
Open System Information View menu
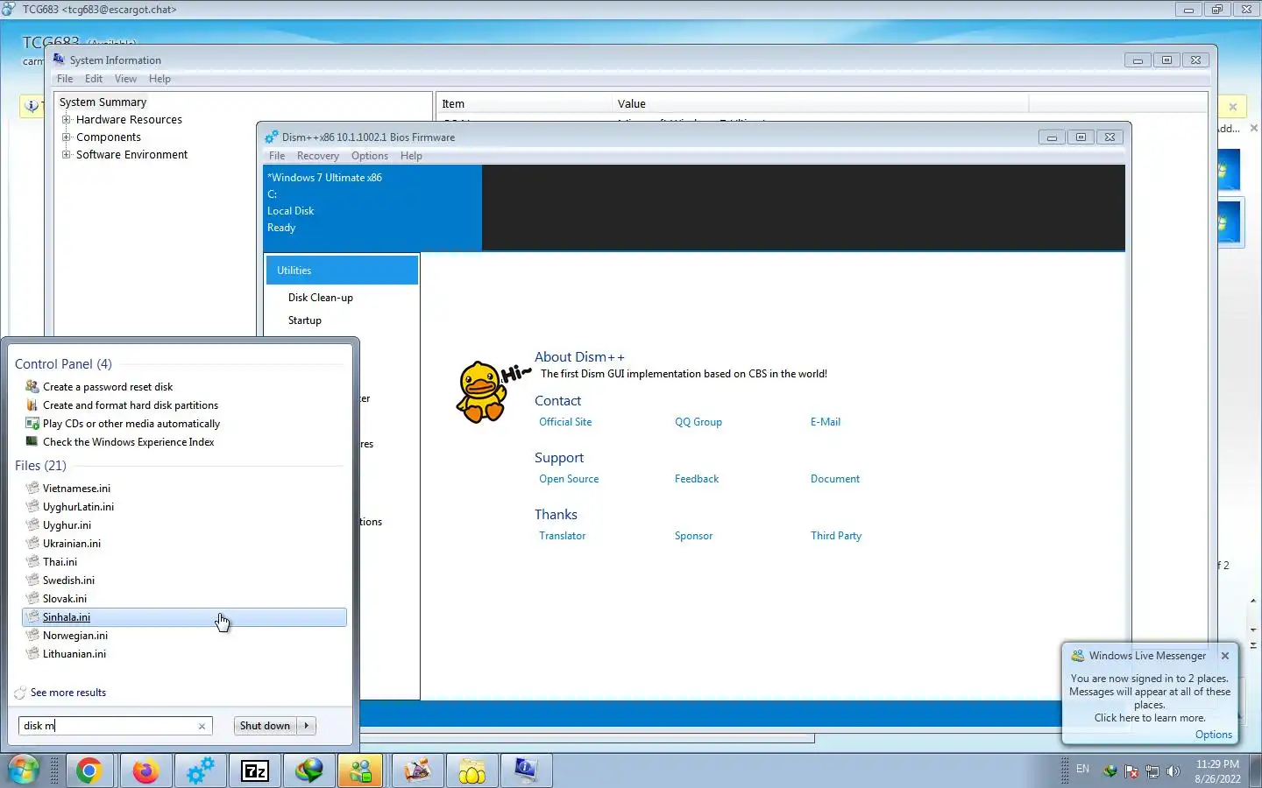click(x=125, y=79)
